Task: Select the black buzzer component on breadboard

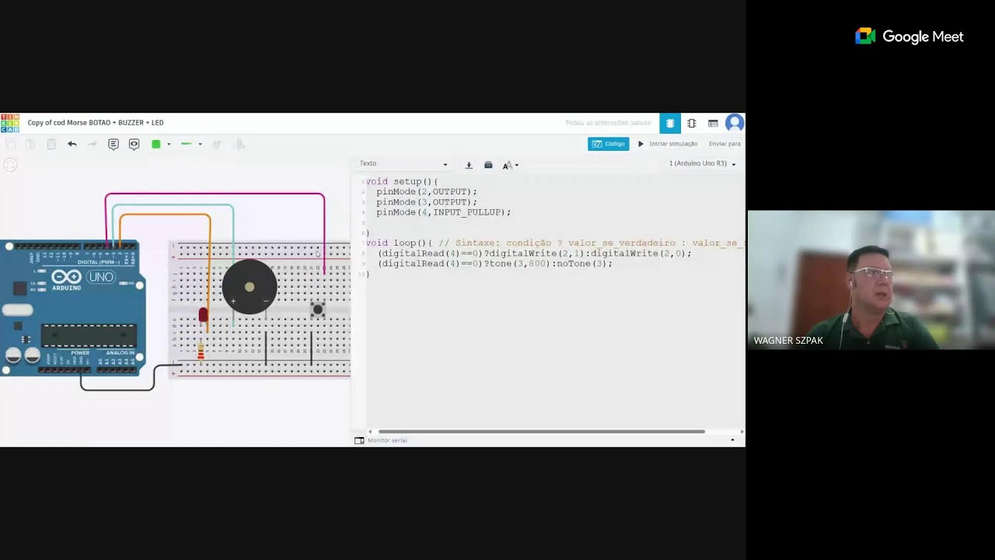Action: point(250,287)
